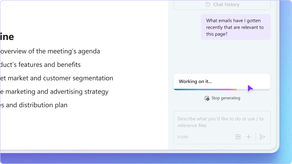
Task: Click the 0/2000 character counter
Action: click(x=182, y=137)
